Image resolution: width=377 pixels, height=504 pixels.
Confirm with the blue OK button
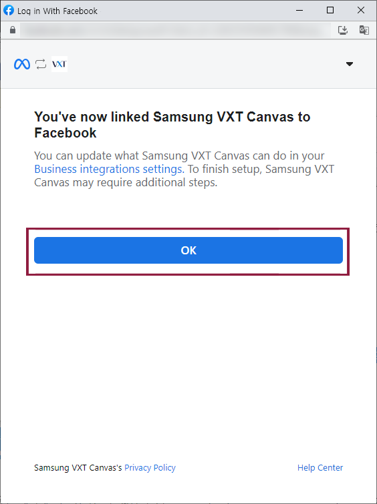(x=188, y=250)
